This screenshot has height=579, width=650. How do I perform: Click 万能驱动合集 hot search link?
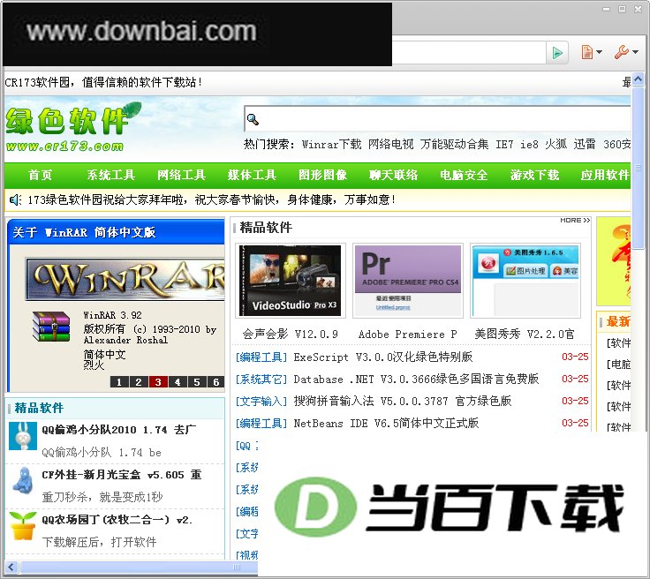point(454,144)
